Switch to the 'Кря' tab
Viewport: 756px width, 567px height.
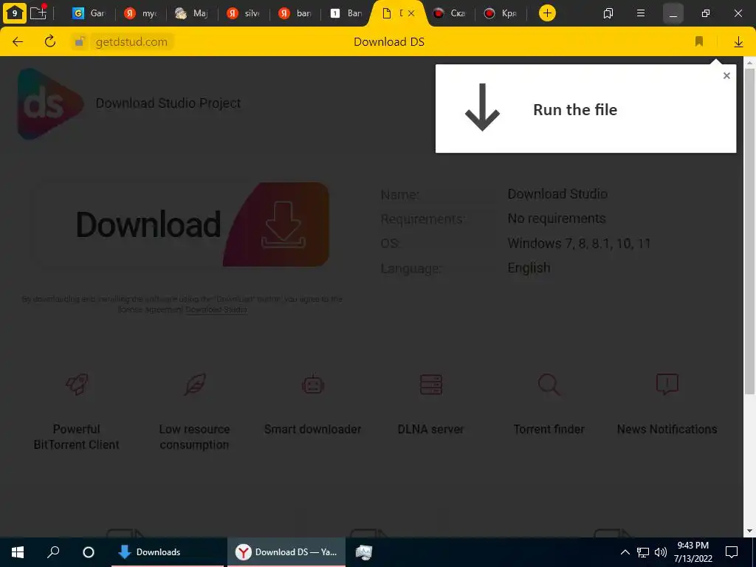coord(501,13)
